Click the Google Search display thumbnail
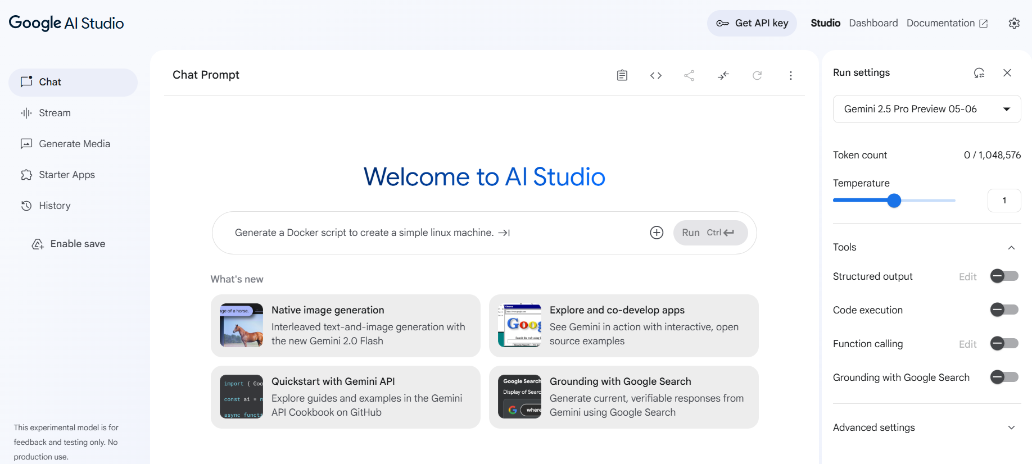The height and width of the screenshot is (464, 1032). click(x=519, y=397)
